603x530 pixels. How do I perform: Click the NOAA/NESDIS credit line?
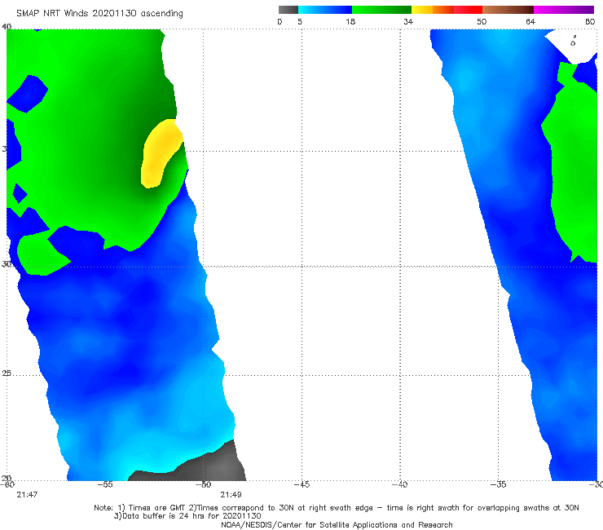(x=337, y=524)
